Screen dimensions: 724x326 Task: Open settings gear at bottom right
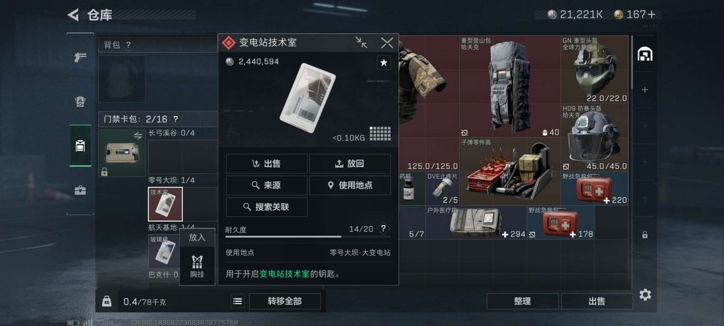click(x=645, y=294)
